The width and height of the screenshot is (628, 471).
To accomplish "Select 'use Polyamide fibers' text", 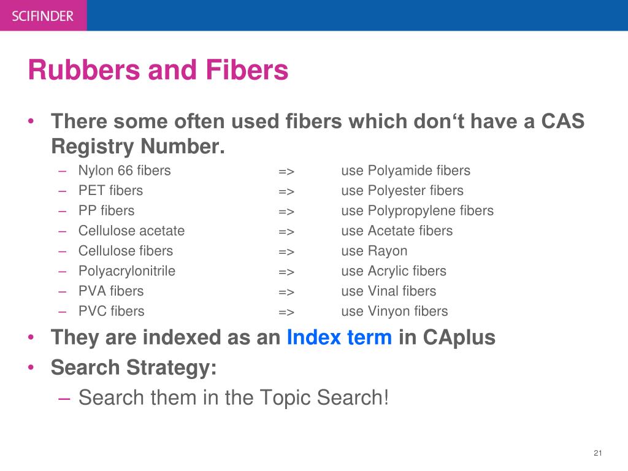I will [x=406, y=170].
